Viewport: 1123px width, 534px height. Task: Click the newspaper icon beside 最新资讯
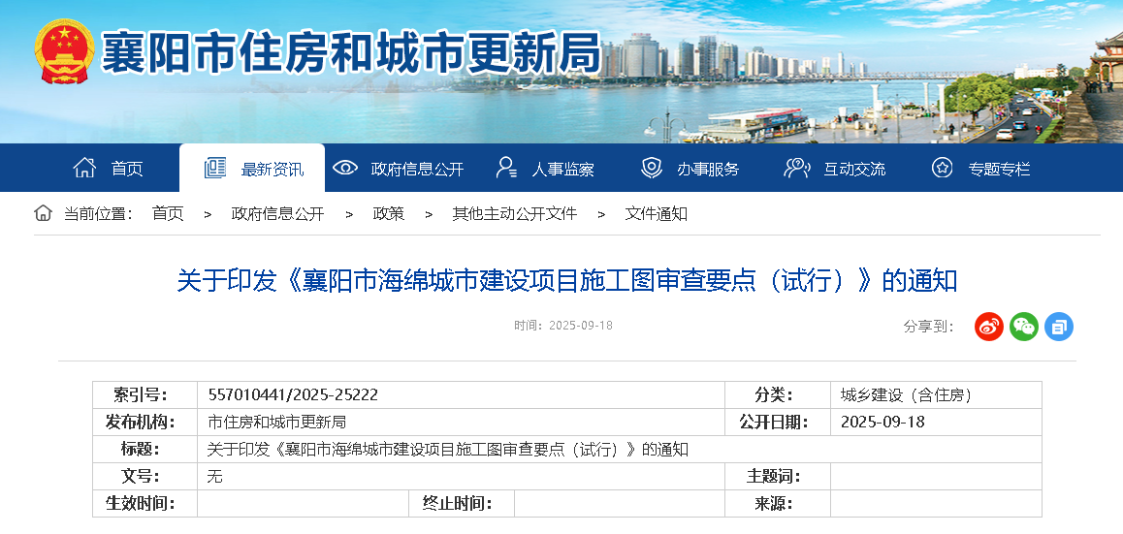pos(215,169)
